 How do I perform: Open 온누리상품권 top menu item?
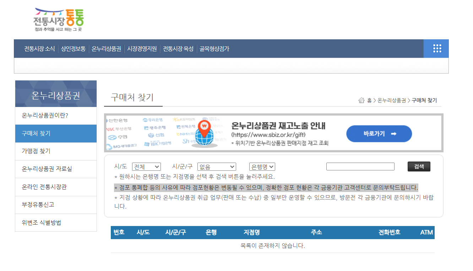click(107, 49)
